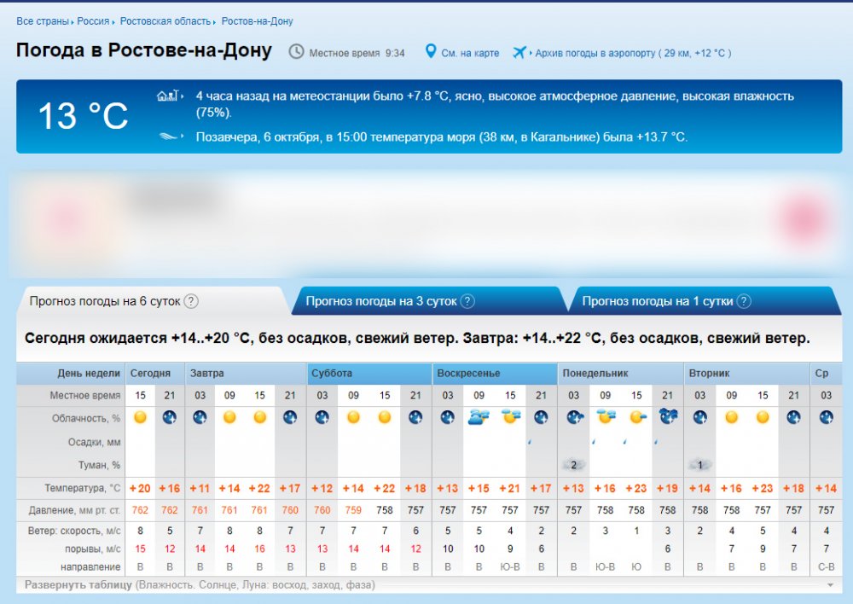The height and width of the screenshot is (604, 853).
Task: Click the sea wave temperature icon
Action: pos(170,136)
